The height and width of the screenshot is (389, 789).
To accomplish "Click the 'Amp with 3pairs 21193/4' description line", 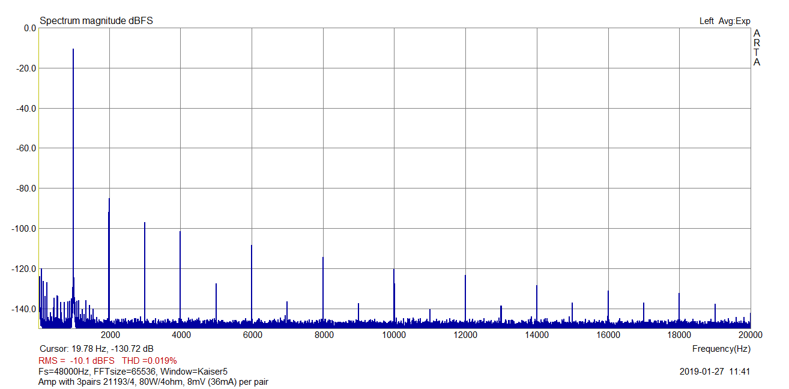I will (x=153, y=382).
